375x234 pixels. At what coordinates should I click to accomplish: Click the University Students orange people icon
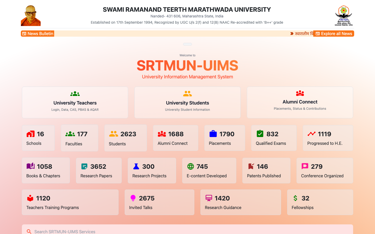(187, 94)
